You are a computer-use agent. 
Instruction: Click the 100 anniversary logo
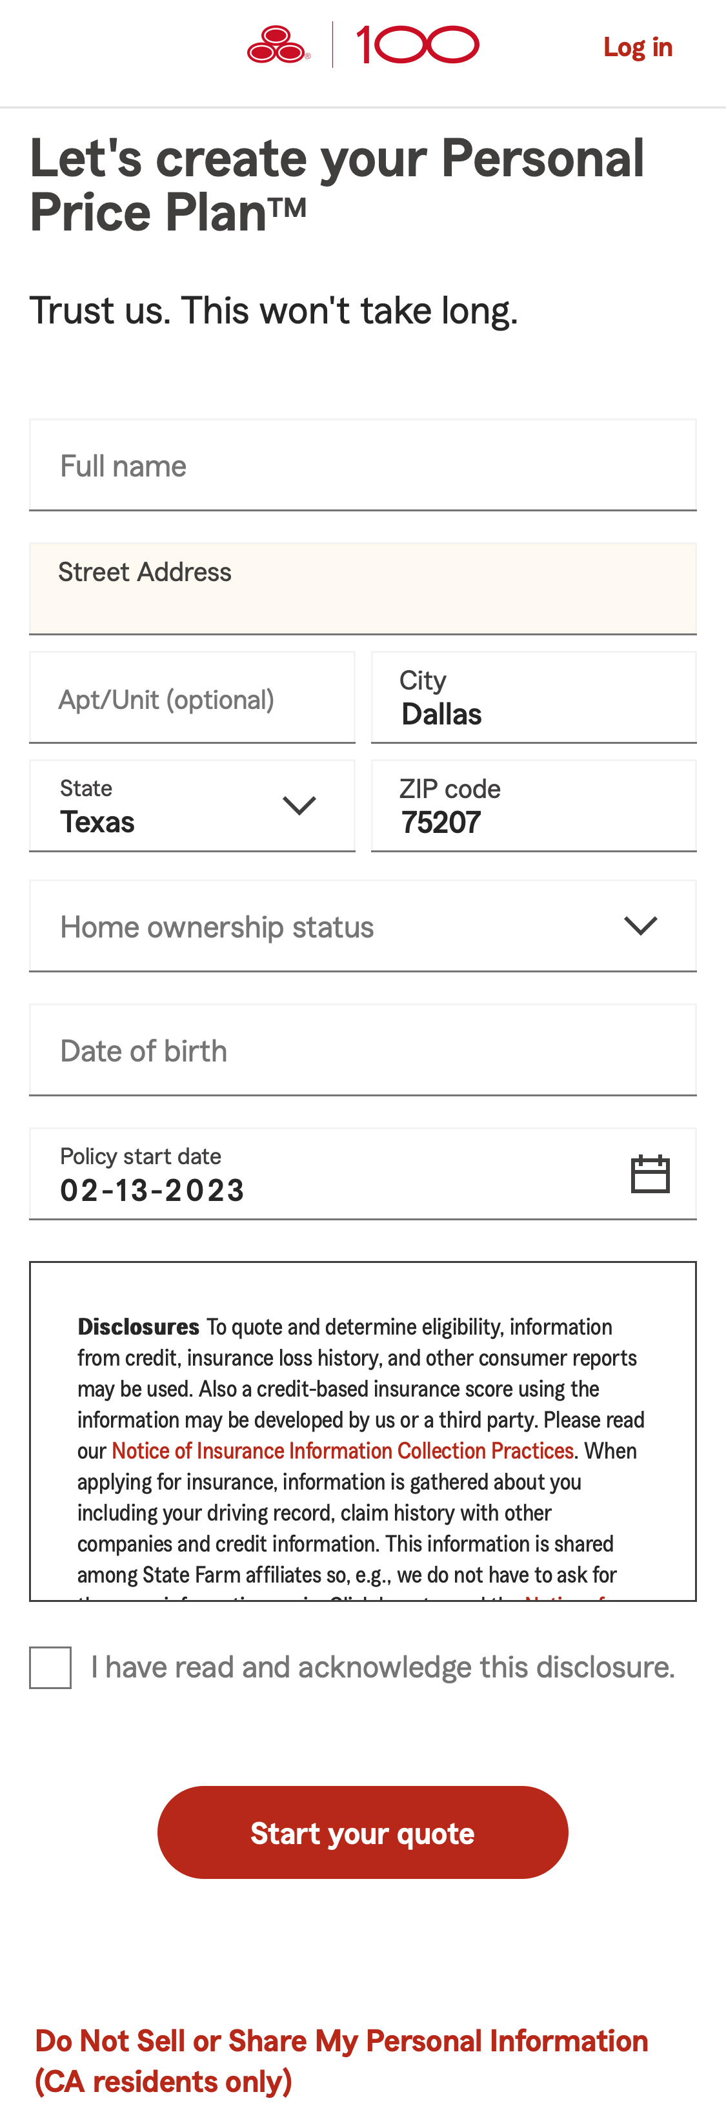418,45
